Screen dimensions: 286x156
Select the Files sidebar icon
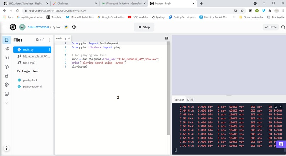7,40
